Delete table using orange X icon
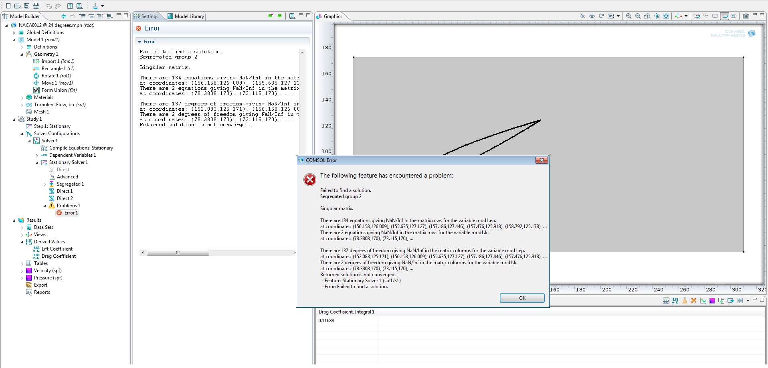Image resolution: width=768 pixels, height=368 pixels. 693,301
